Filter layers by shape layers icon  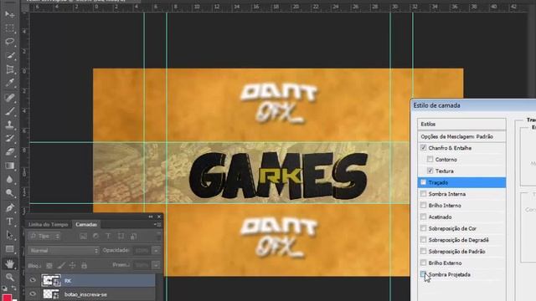pyautogui.click(x=121, y=236)
